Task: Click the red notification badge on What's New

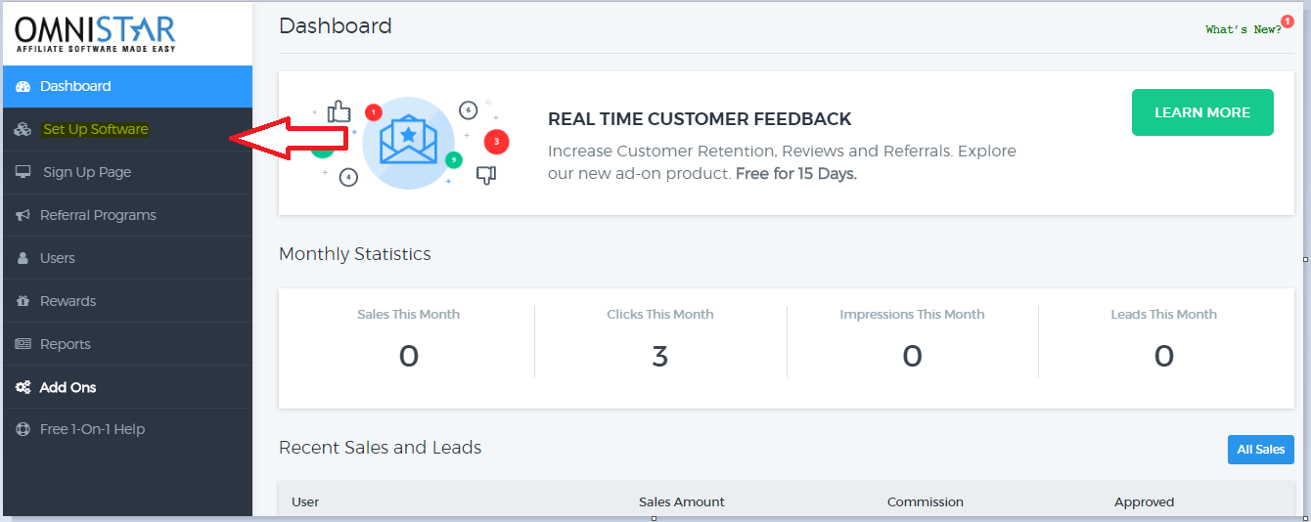Action: [1288, 21]
